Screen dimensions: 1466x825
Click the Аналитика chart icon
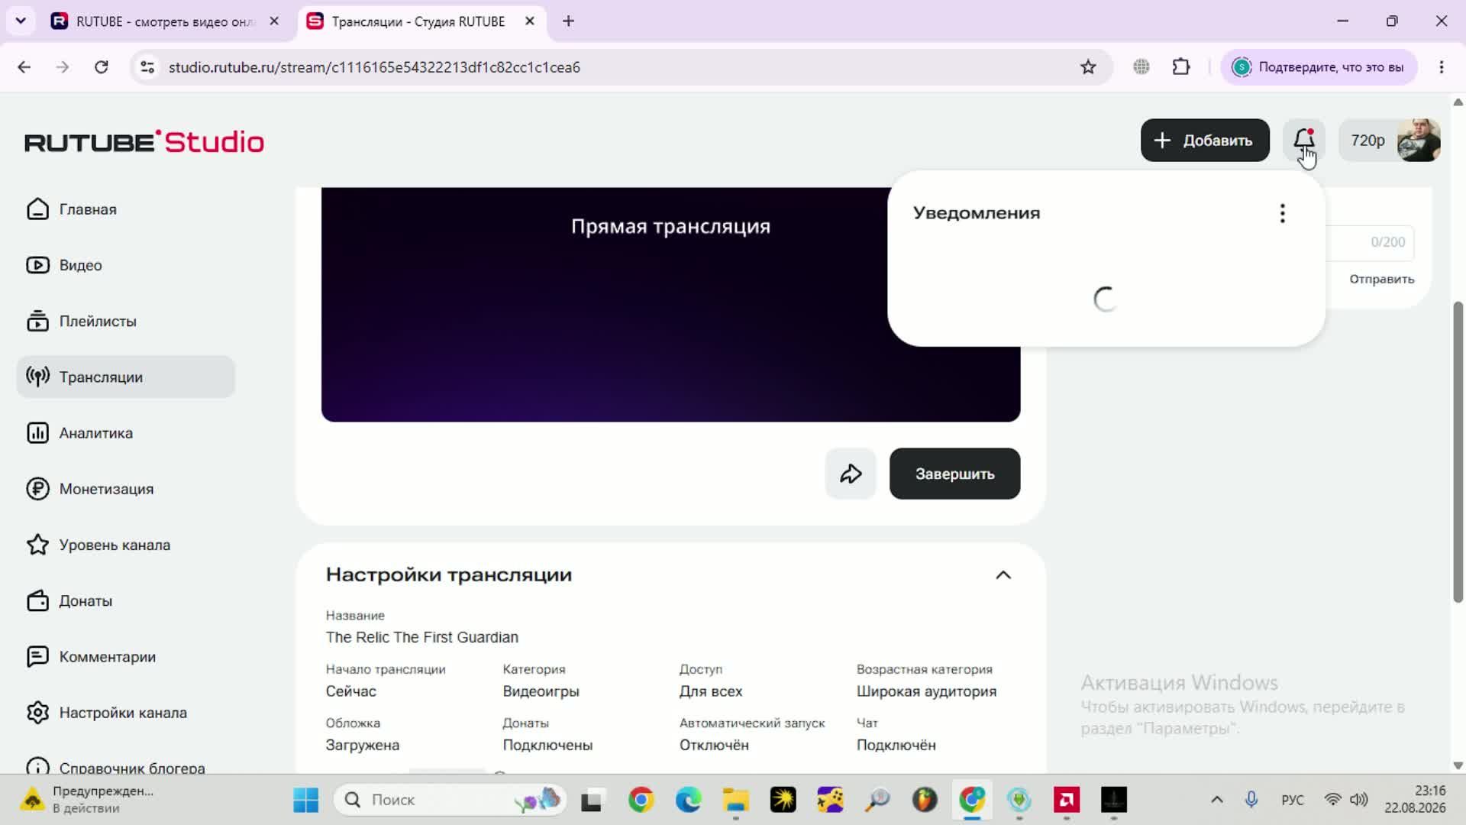point(37,433)
